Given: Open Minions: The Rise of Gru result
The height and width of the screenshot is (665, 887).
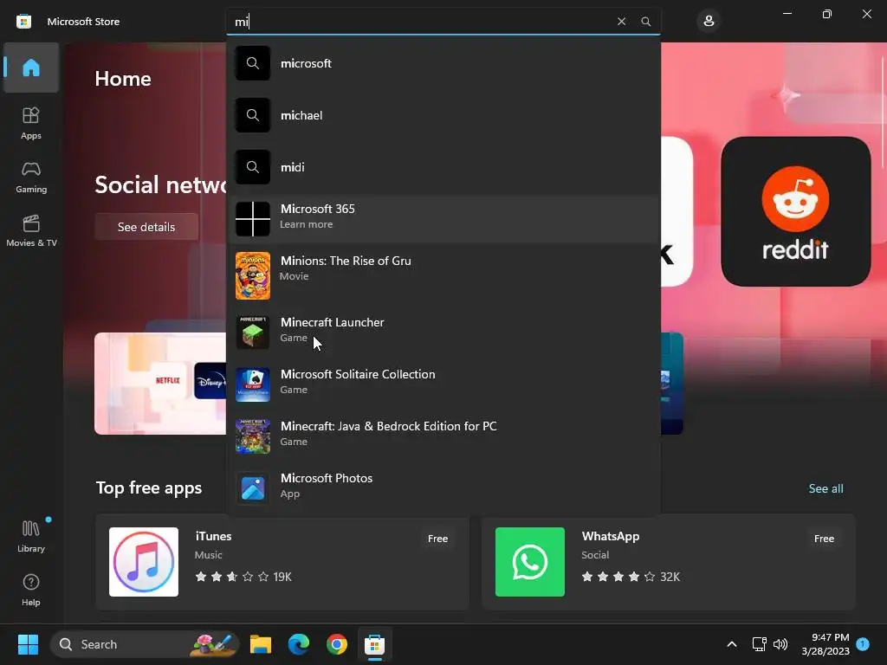Looking at the screenshot, I should click(443, 275).
